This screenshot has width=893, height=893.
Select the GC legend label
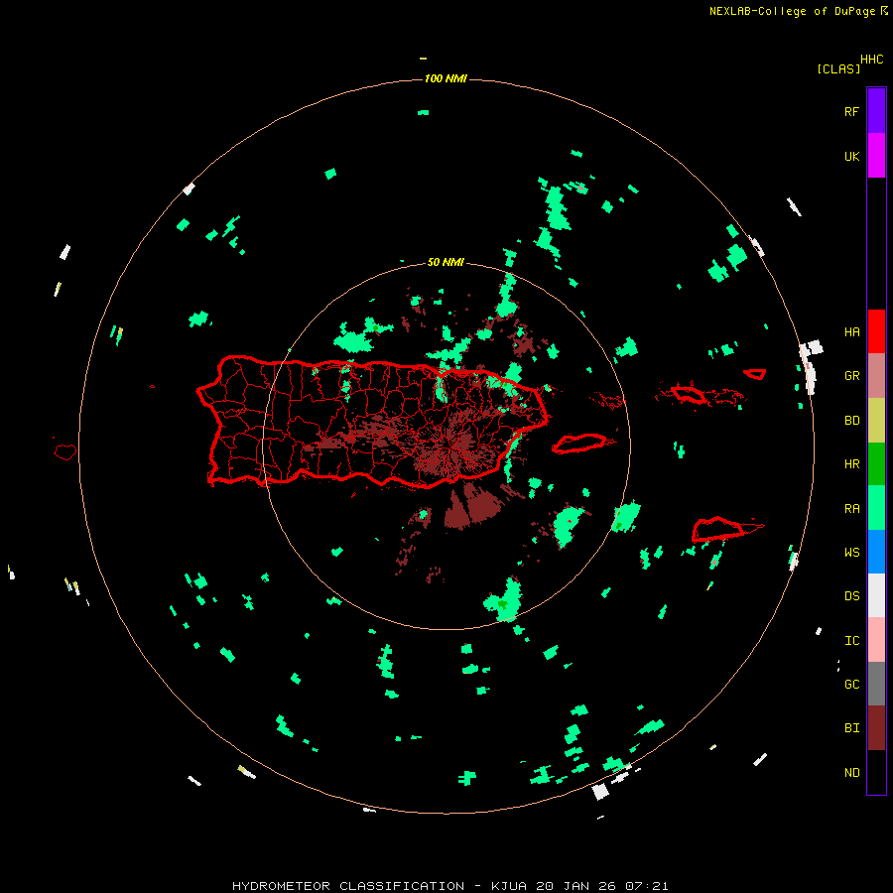coord(851,684)
